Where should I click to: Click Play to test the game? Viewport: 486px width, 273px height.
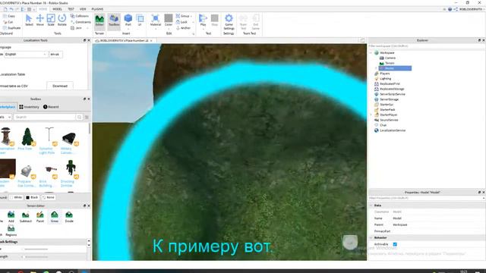(203, 21)
